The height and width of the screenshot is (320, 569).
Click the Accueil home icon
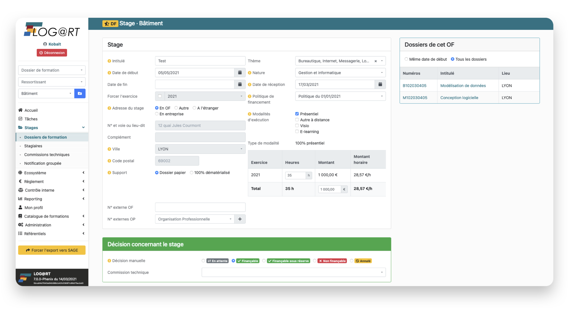tap(20, 110)
